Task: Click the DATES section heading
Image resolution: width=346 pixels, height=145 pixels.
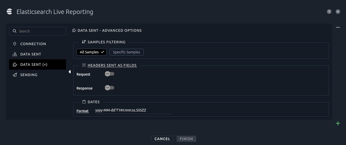Action: pos(94,102)
